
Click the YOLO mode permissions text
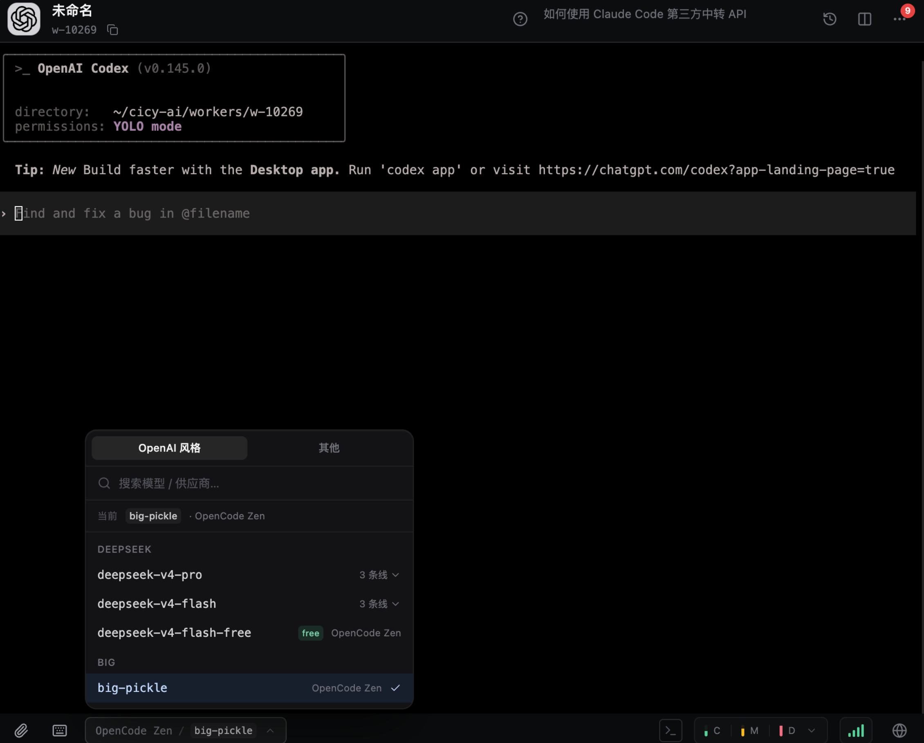148,126
